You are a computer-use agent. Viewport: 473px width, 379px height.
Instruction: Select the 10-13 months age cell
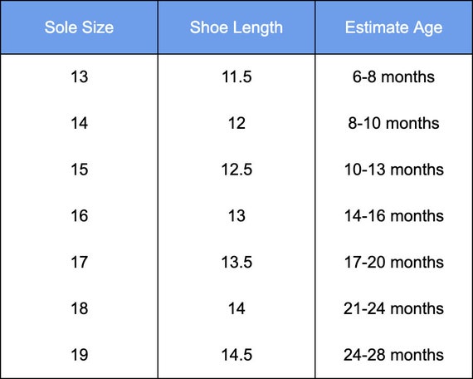coord(393,170)
